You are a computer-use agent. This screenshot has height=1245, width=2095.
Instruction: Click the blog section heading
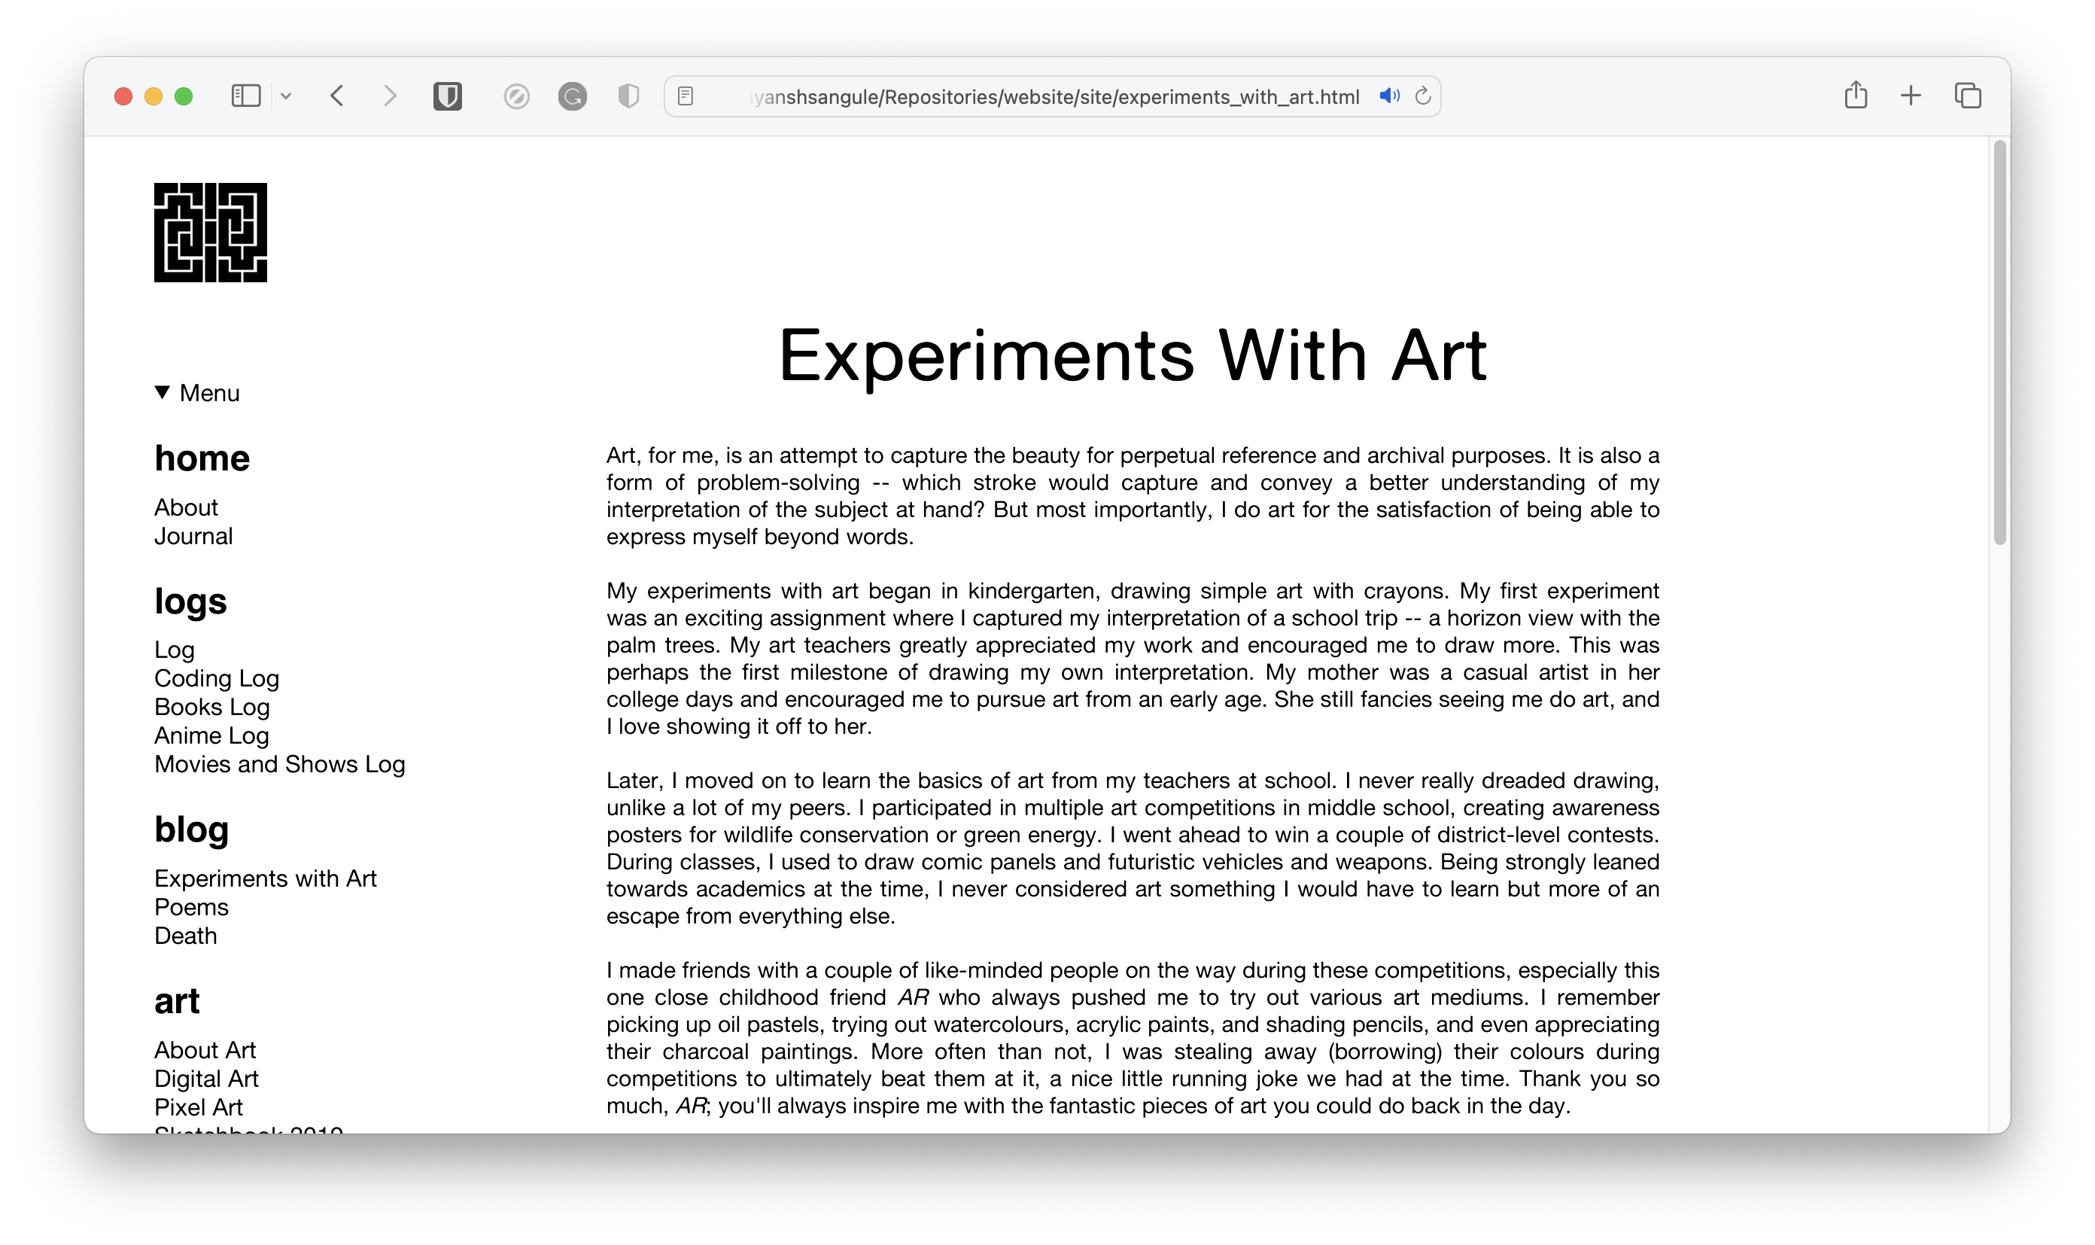pyautogui.click(x=191, y=829)
